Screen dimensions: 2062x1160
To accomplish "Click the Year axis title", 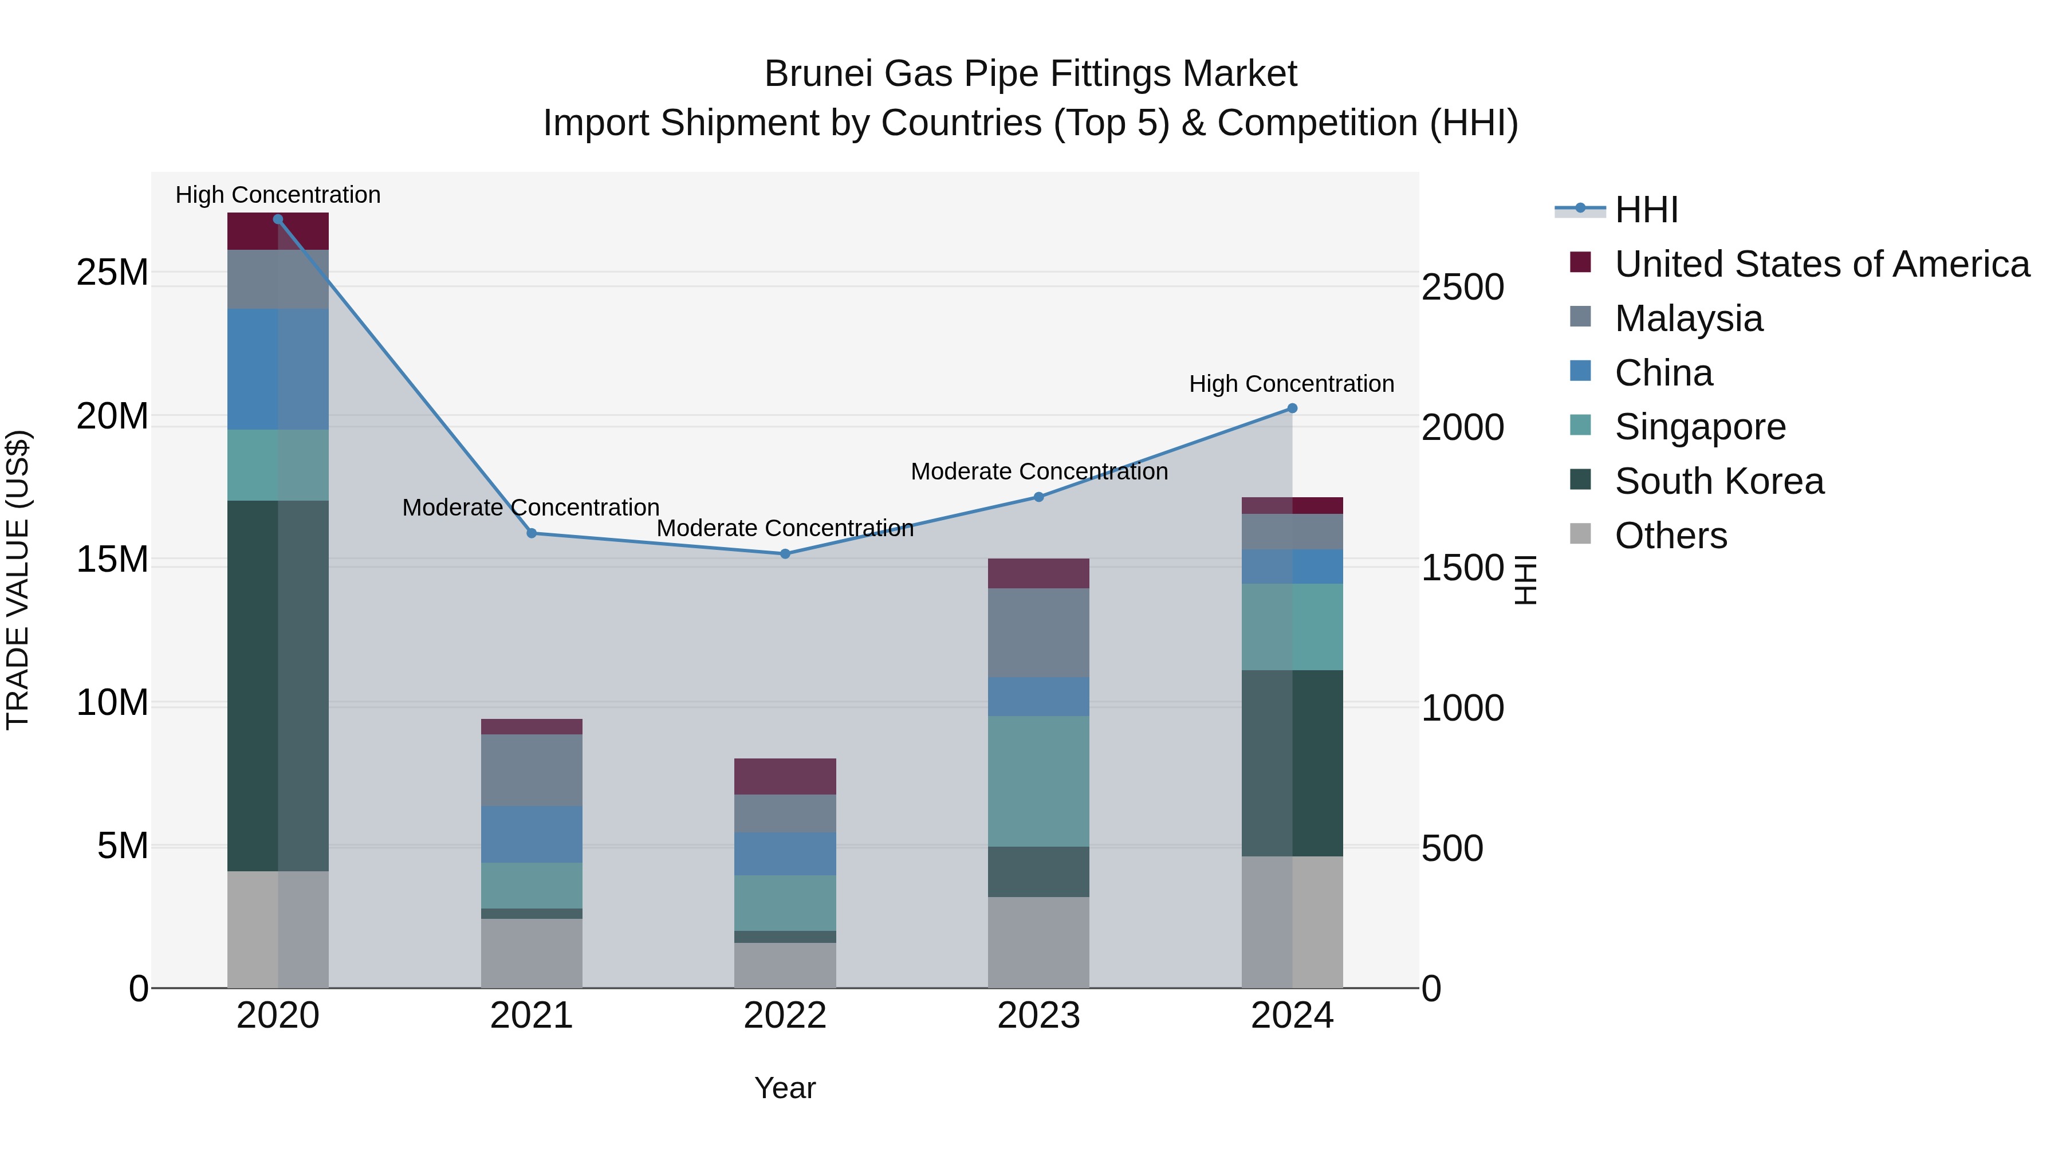I will point(785,1089).
